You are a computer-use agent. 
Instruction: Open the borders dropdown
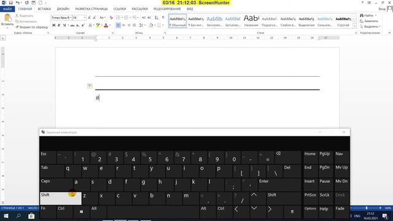[163, 25]
